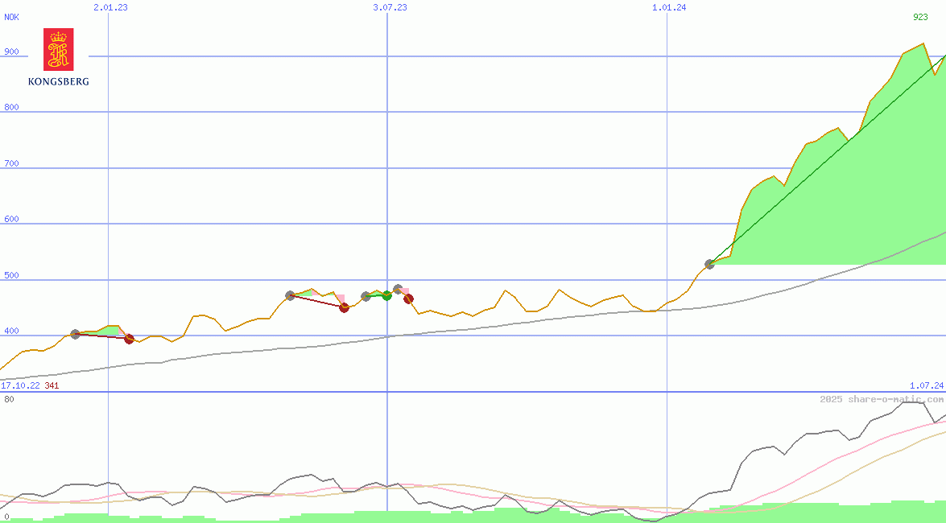This screenshot has height=523, width=946.
Task: Click the gray marker starting the second red trendline
Action: click(x=291, y=295)
